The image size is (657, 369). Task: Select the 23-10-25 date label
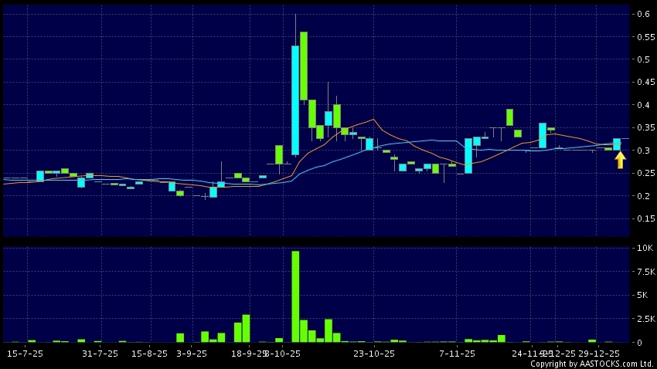coord(374,354)
